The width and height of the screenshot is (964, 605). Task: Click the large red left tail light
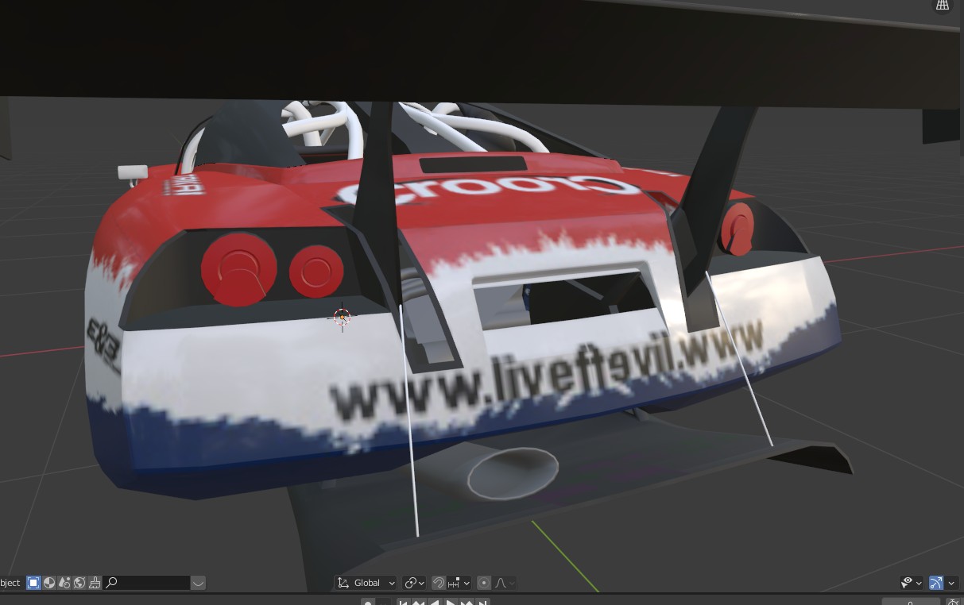pos(238,269)
